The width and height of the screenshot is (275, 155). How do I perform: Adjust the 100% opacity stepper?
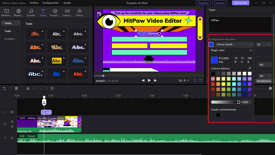(x=250, y=102)
